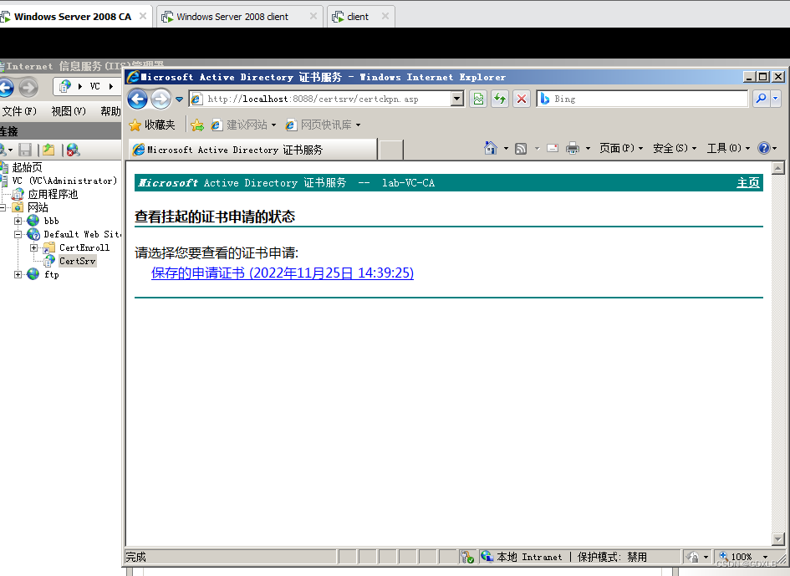Click the open folder icon in connections toolbar
Image resolution: width=790 pixels, height=576 pixels.
[48, 150]
